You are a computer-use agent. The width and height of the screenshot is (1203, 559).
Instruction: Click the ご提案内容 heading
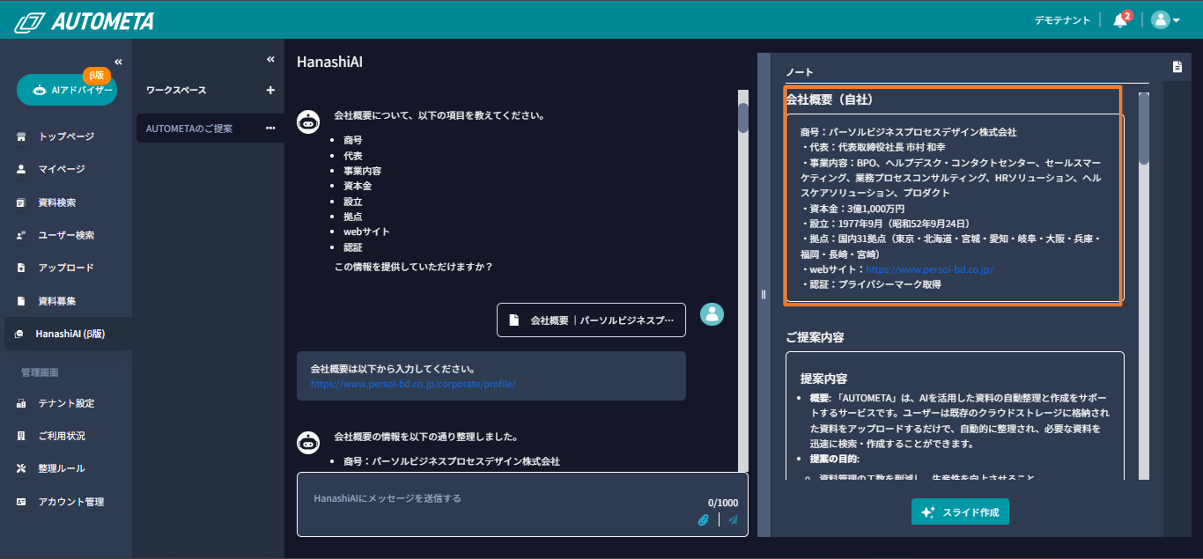pos(815,337)
